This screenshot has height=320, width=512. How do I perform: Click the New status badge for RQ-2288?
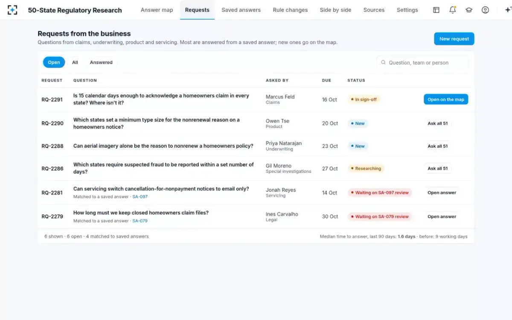pos(358,146)
